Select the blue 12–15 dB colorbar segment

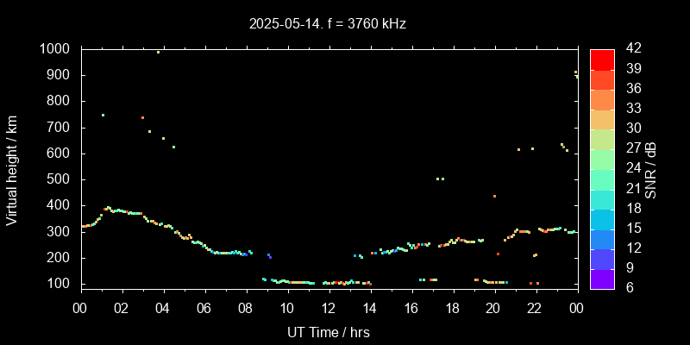tap(602, 238)
